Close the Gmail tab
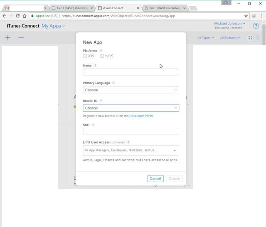The image size is (266, 227). tap(45, 8)
